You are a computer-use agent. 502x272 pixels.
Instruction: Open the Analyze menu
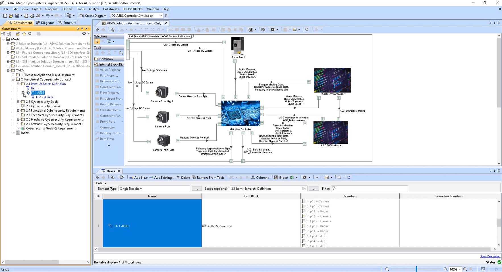click(x=94, y=9)
